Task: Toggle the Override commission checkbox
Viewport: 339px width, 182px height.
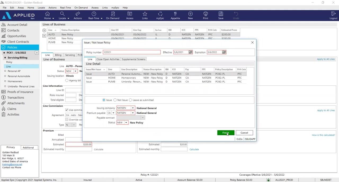Action: 67,120
